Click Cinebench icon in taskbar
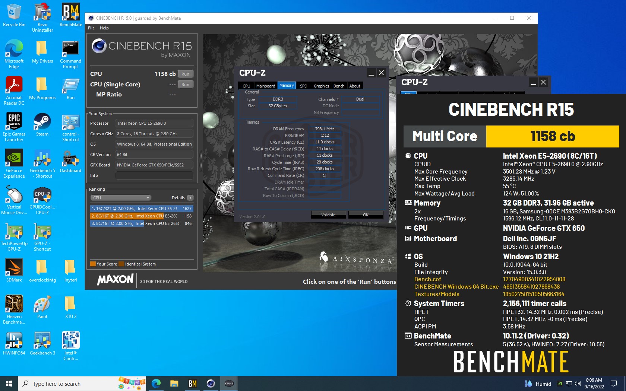626x391 pixels. (x=211, y=384)
